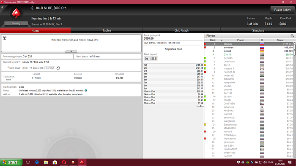Select player row dr Santyago

(249, 135)
